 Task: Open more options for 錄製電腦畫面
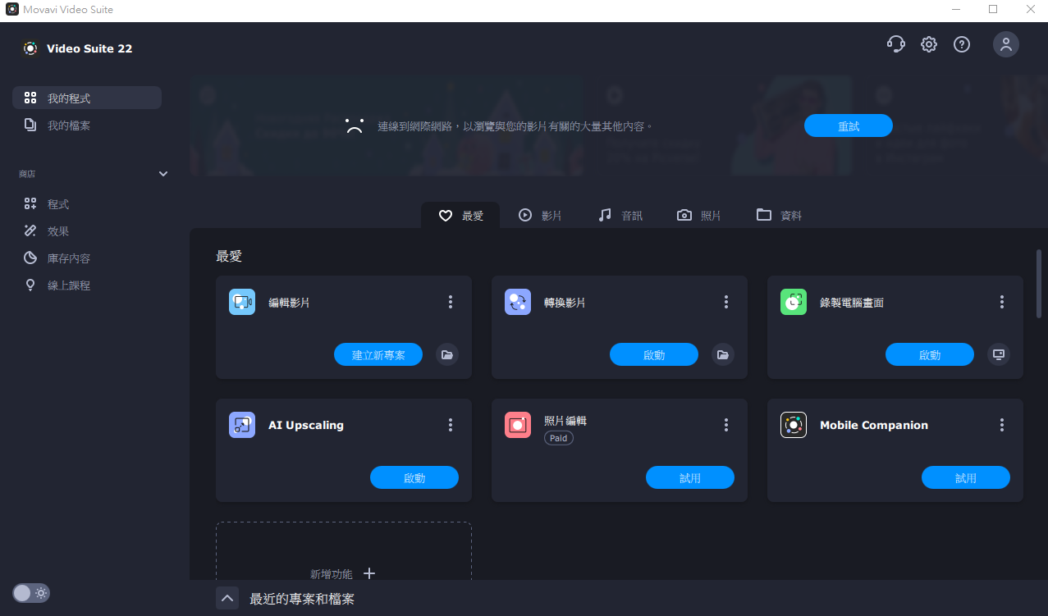(1002, 302)
